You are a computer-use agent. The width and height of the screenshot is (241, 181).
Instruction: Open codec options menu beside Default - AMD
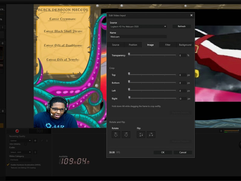pos(35,152)
